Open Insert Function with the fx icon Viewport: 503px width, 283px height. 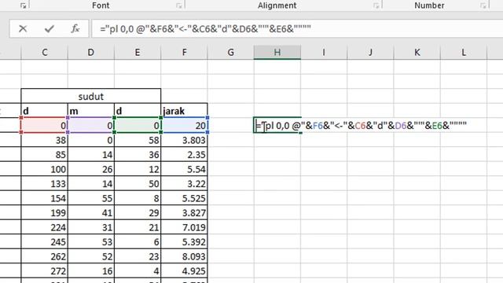75,29
